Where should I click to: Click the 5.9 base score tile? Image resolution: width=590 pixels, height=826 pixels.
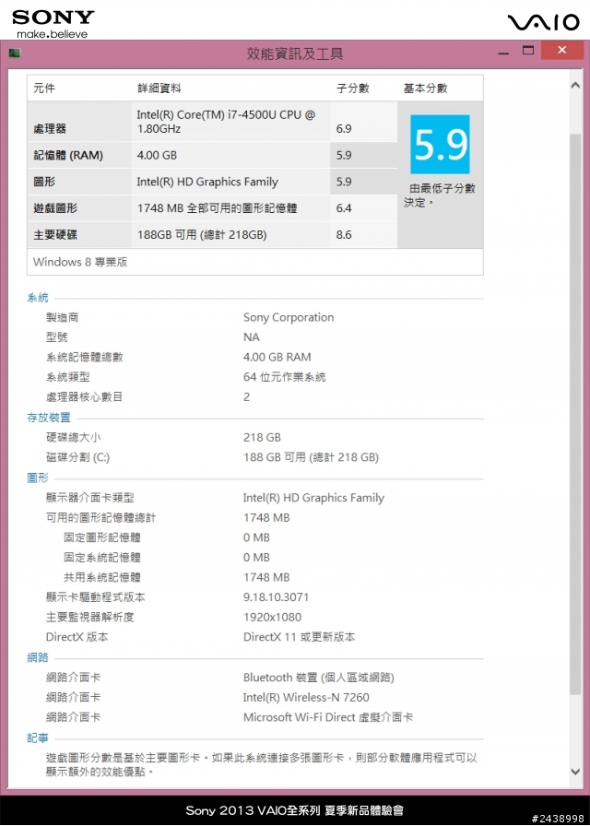(441, 145)
